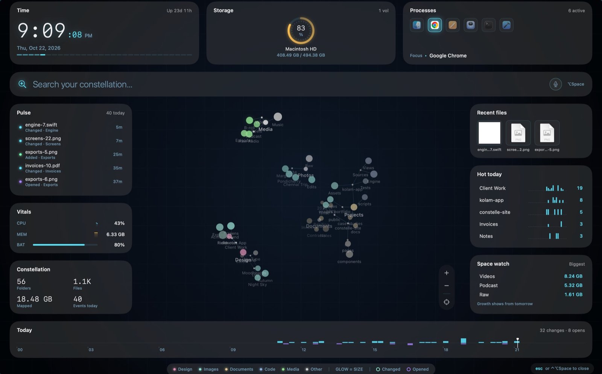Click the Storage usage ring gauge
Screen dimensions: 602x374
pyautogui.click(x=301, y=31)
